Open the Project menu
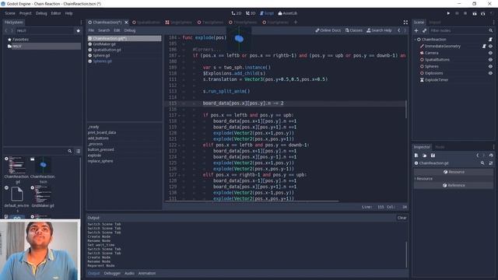Image resolution: width=498 pixels, height=280 pixels. (26, 13)
